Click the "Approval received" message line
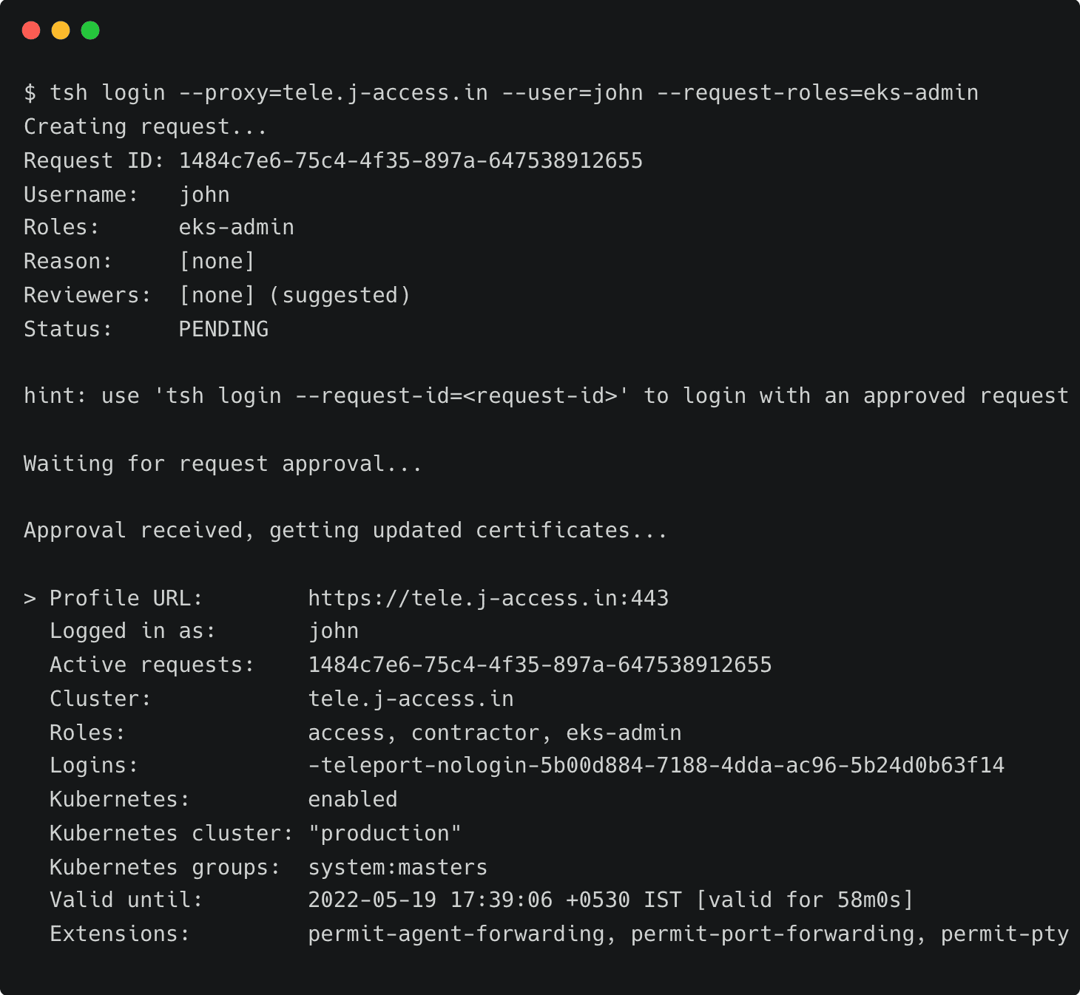This screenshot has width=1080, height=995. tap(345, 531)
